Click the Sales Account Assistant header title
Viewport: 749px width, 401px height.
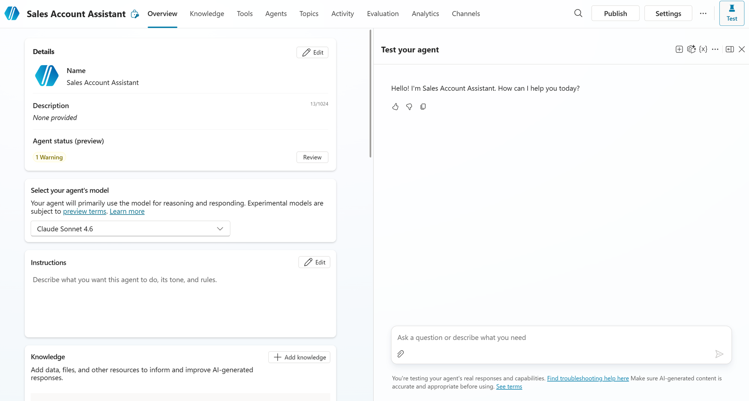76,14
